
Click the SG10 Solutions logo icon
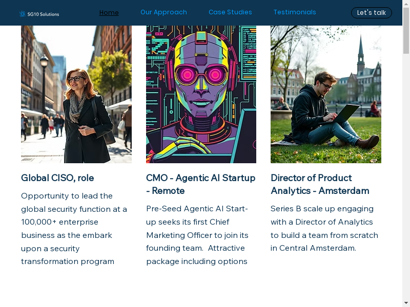22,14
